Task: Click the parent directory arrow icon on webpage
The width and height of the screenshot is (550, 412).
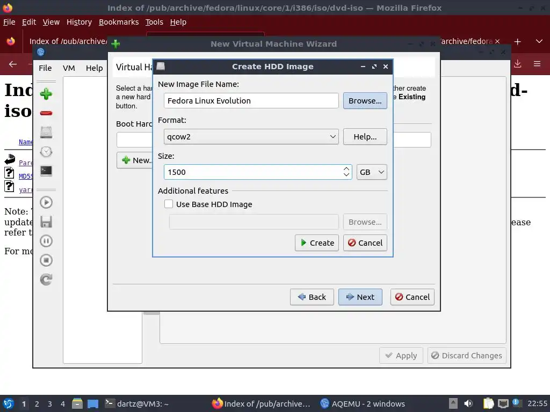Action: click(10, 159)
